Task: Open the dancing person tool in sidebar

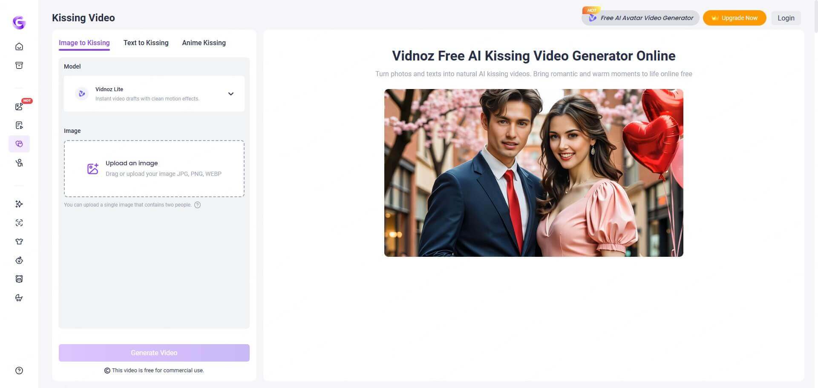Action: click(19, 162)
